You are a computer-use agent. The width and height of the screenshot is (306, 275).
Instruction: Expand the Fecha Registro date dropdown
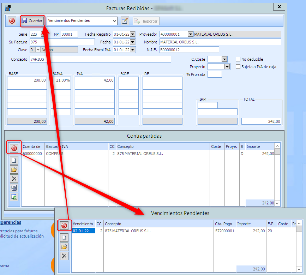click(133, 34)
